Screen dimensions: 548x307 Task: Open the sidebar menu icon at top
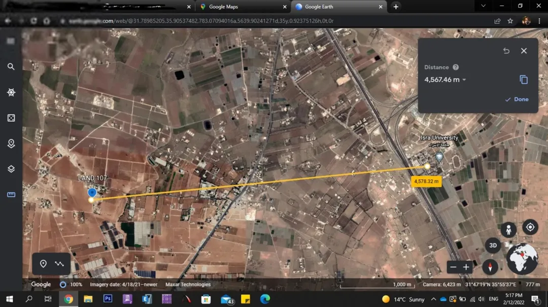coord(11,41)
